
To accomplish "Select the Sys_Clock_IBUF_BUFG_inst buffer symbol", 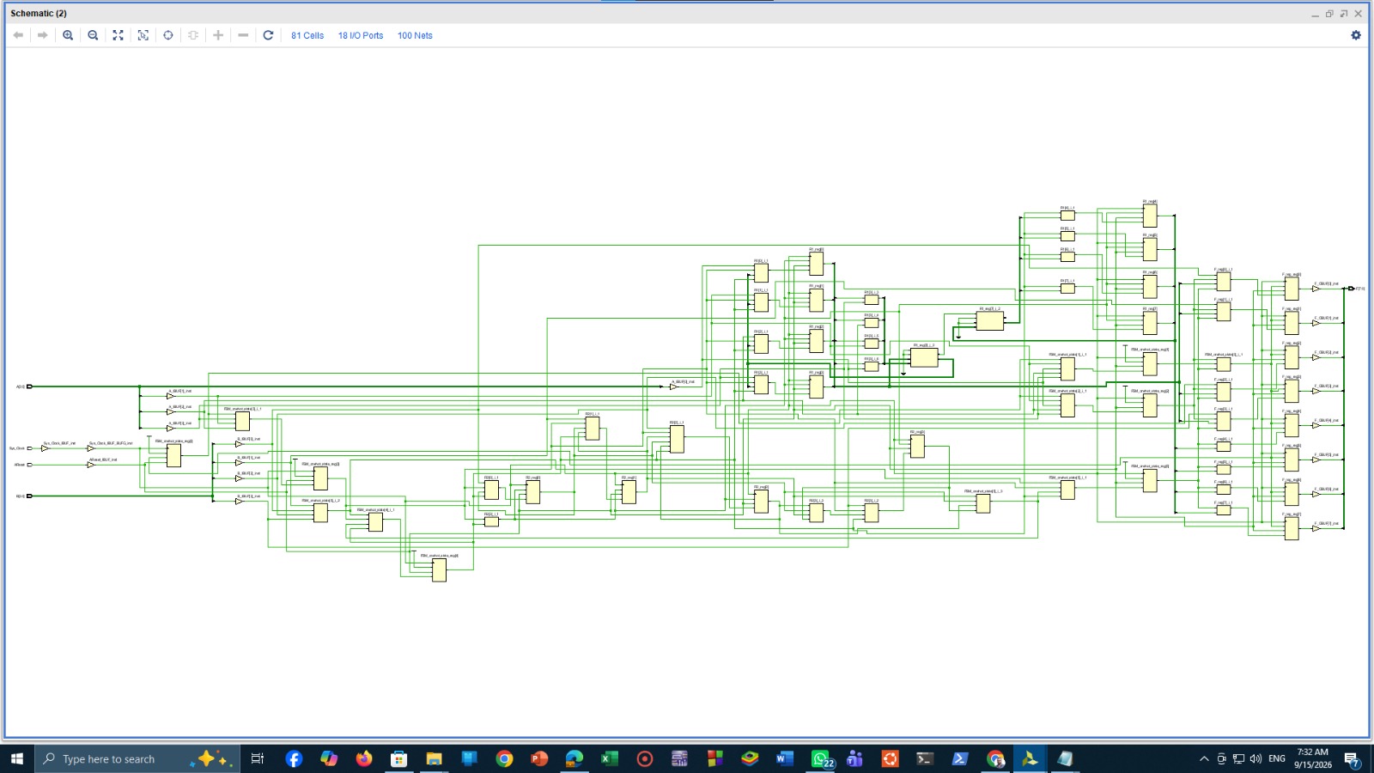I will click(x=91, y=448).
